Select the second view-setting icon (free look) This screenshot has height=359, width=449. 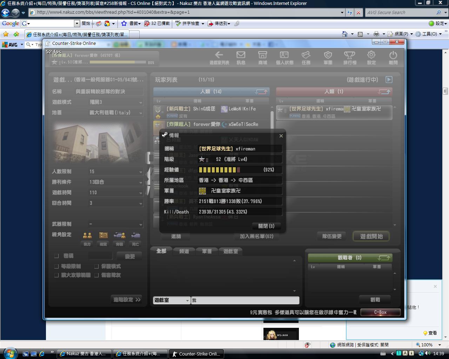[103, 235]
